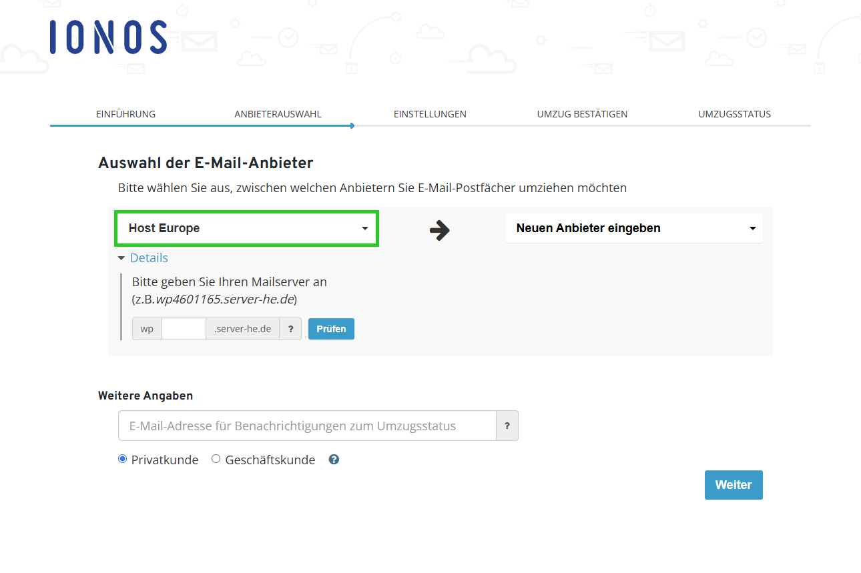Go to the Umzugsstatus step
The image size is (861, 573).
tap(734, 114)
